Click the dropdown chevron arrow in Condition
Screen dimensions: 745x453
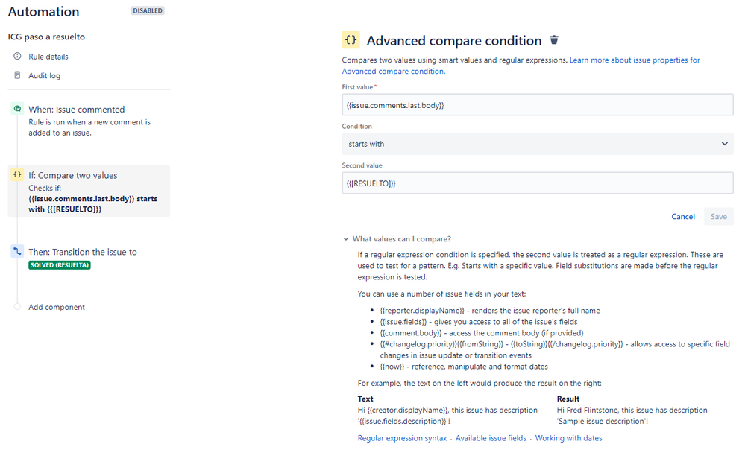coord(725,144)
